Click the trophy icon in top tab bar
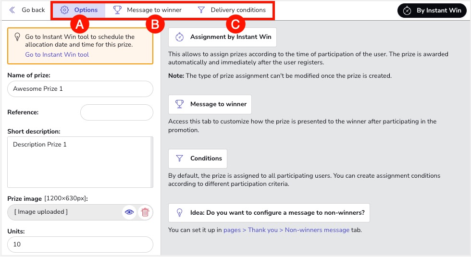 117,10
